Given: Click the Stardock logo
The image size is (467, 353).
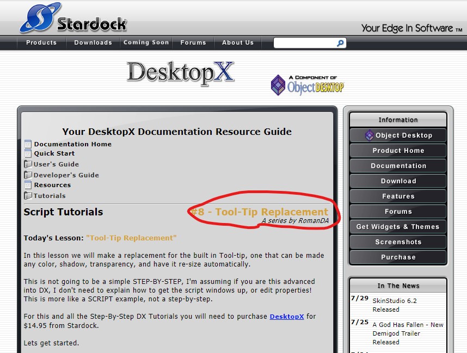Looking at the screenshot, I should pyautogui.click(x=73, y=17).
